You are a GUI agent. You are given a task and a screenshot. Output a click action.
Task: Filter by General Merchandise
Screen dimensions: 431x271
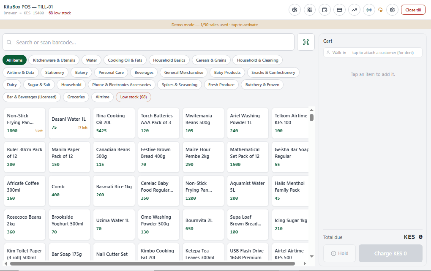[184, 73]
